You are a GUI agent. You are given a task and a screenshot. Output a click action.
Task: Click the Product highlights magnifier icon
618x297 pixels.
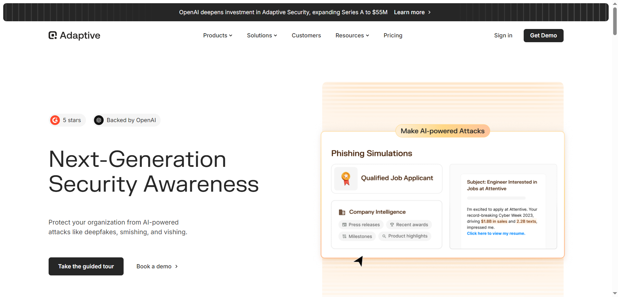(384, 236)
